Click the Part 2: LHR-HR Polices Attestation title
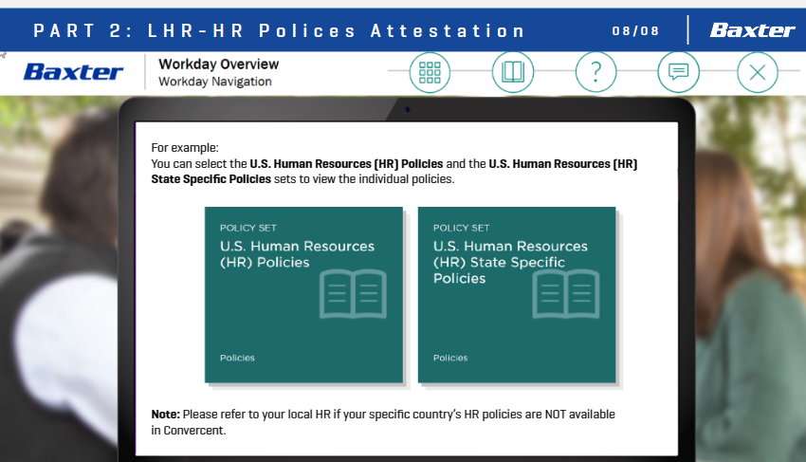 (279, 31)
